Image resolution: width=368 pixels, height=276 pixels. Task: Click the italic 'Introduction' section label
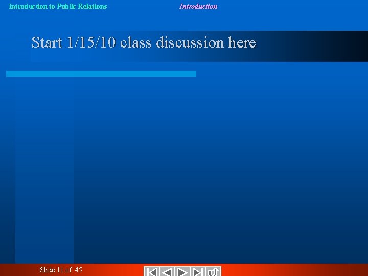point(198,6)
